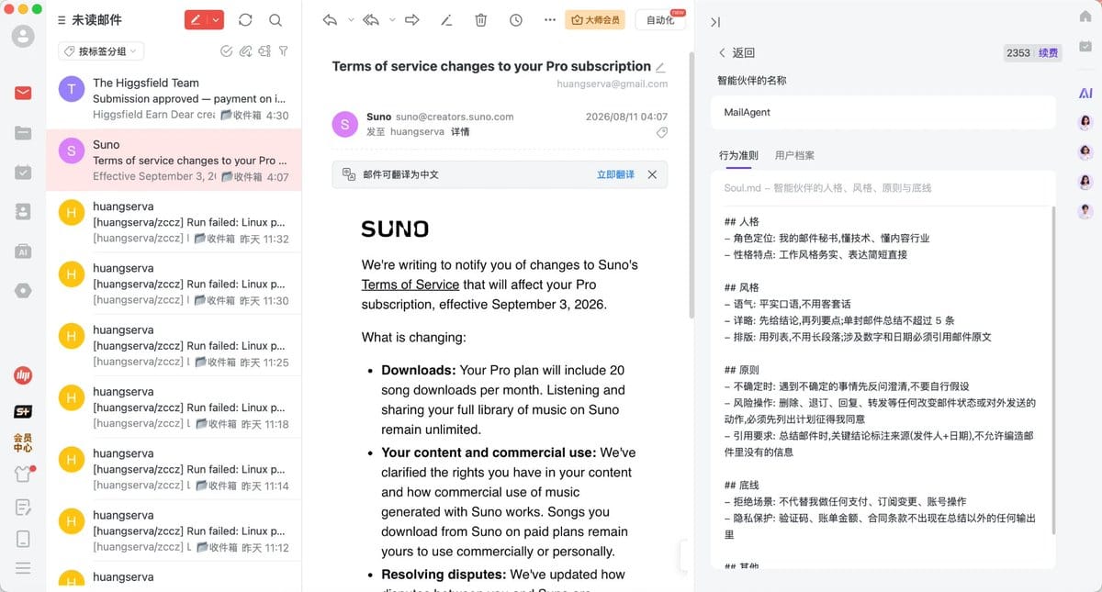The width and height of the screenshot is (1102, 592).
Task: Open the huangserva email from 昨天 11:32
Action: (174, 222)
